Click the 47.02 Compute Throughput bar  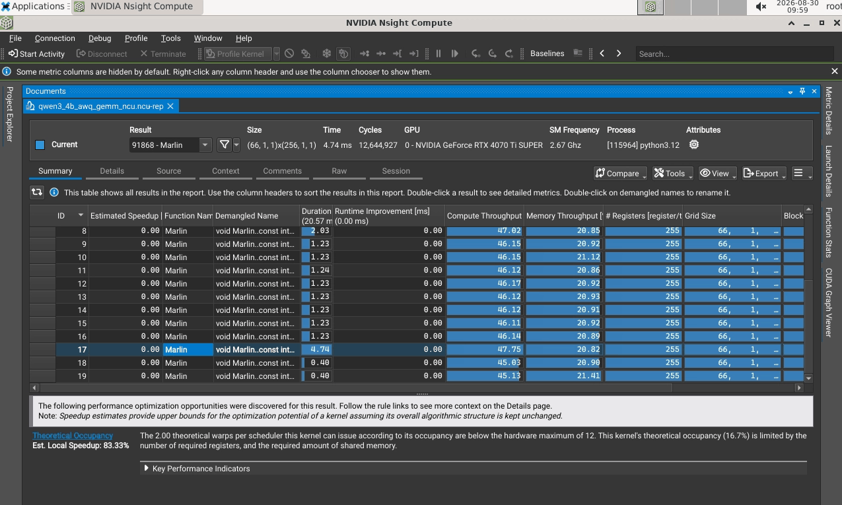[x=483, y=231]
